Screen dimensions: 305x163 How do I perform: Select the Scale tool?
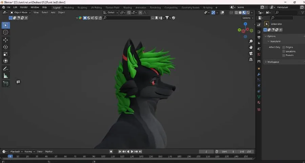[x=6, y=54]
